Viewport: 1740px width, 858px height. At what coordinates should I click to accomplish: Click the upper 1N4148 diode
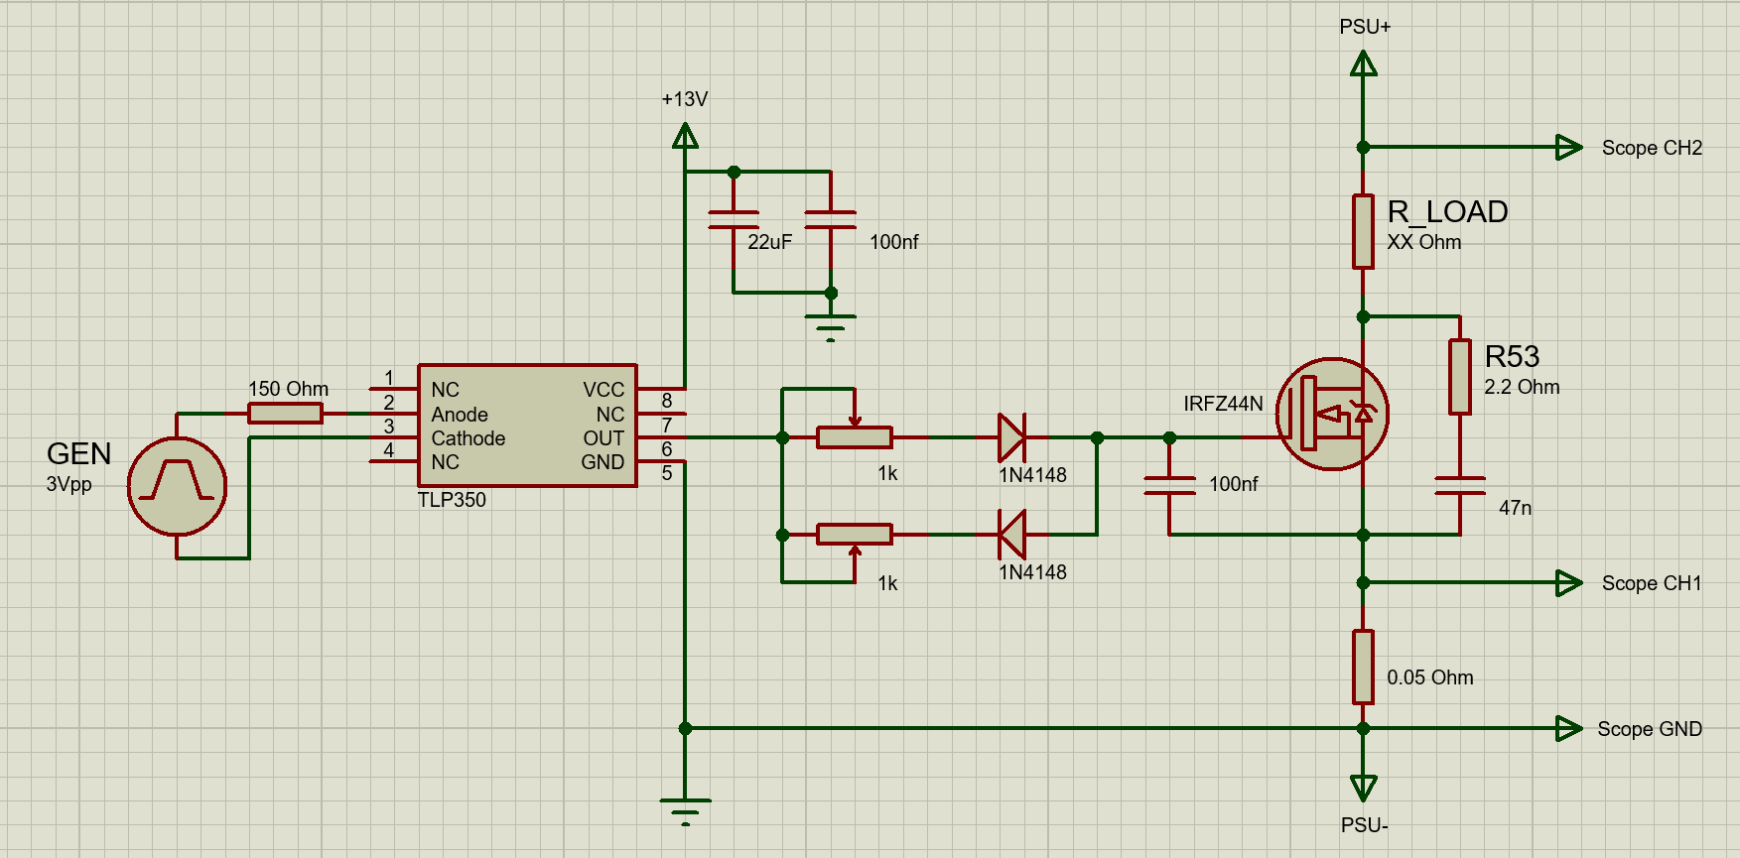click(x=1012, y=437)
